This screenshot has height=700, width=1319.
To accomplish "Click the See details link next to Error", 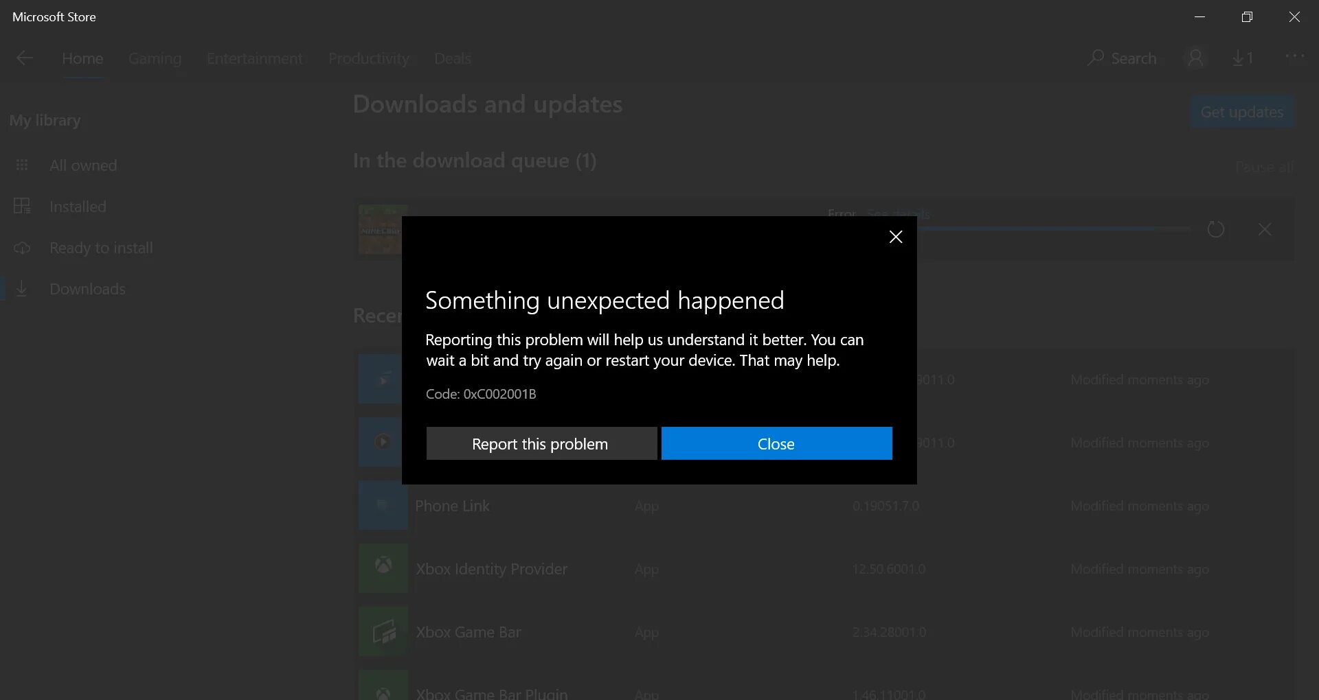I will 899,214.
